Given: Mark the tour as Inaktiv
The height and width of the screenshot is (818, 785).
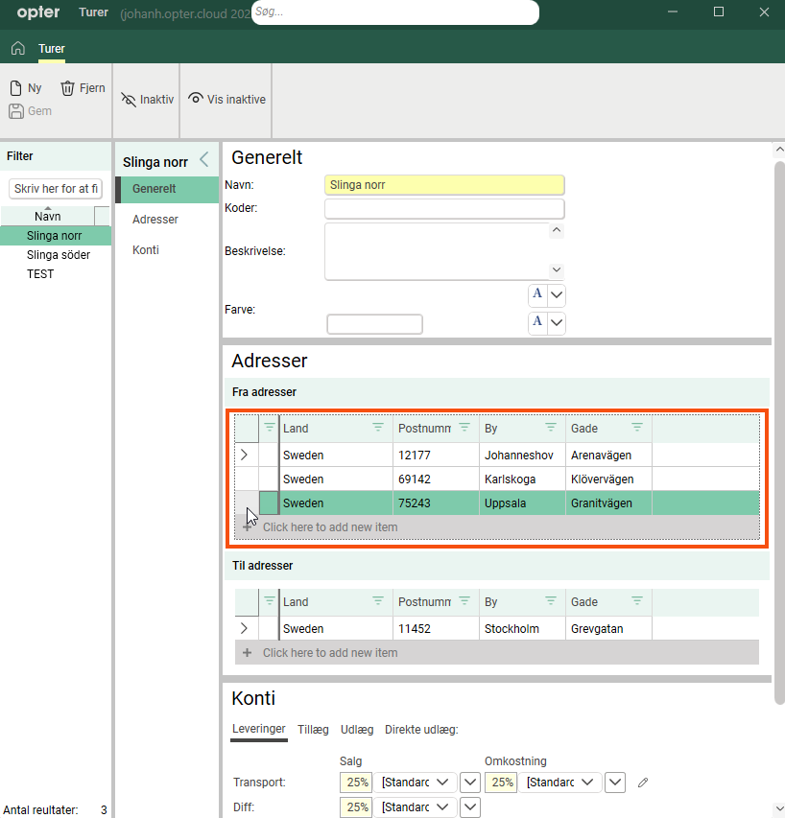Looking at the screenshot, I should tap(147, 100).
